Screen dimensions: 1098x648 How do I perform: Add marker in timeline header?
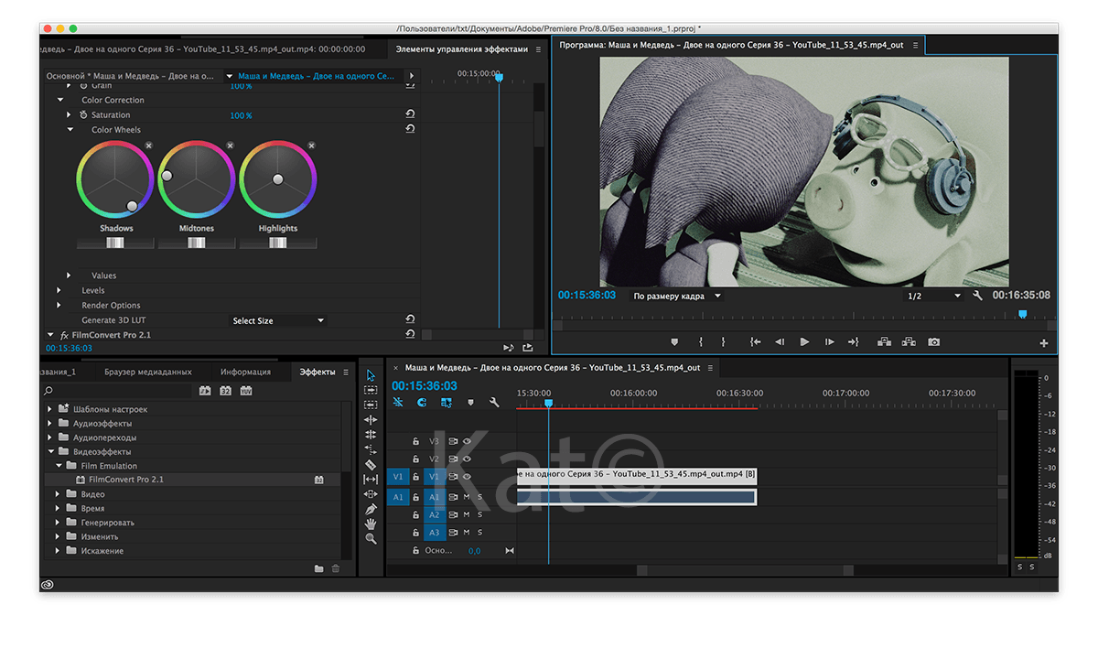click(470, 403)
